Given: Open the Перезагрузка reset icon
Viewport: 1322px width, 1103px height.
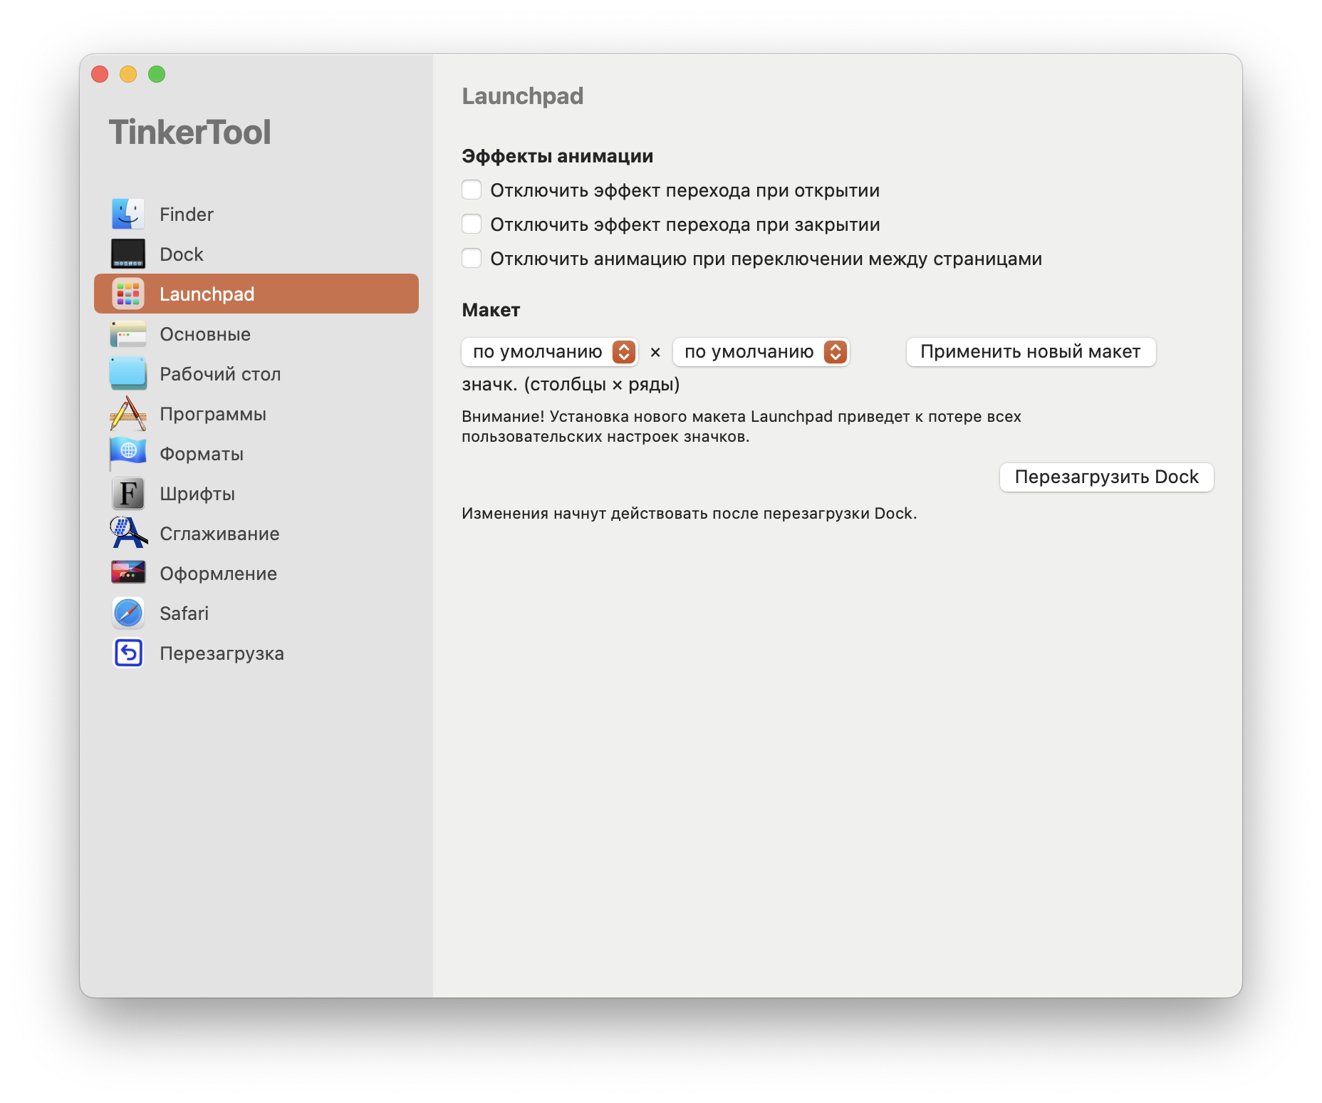Looking at the screenshot, I should (128, 653).
